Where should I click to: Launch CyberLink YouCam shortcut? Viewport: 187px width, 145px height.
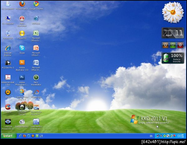22,110
